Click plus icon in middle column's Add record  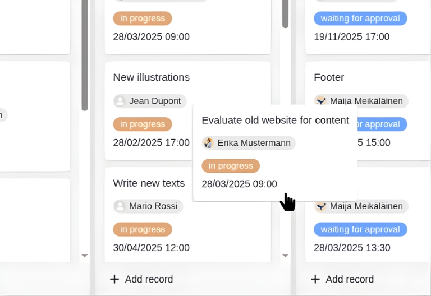pyautogui.click(x=114, y=279)
